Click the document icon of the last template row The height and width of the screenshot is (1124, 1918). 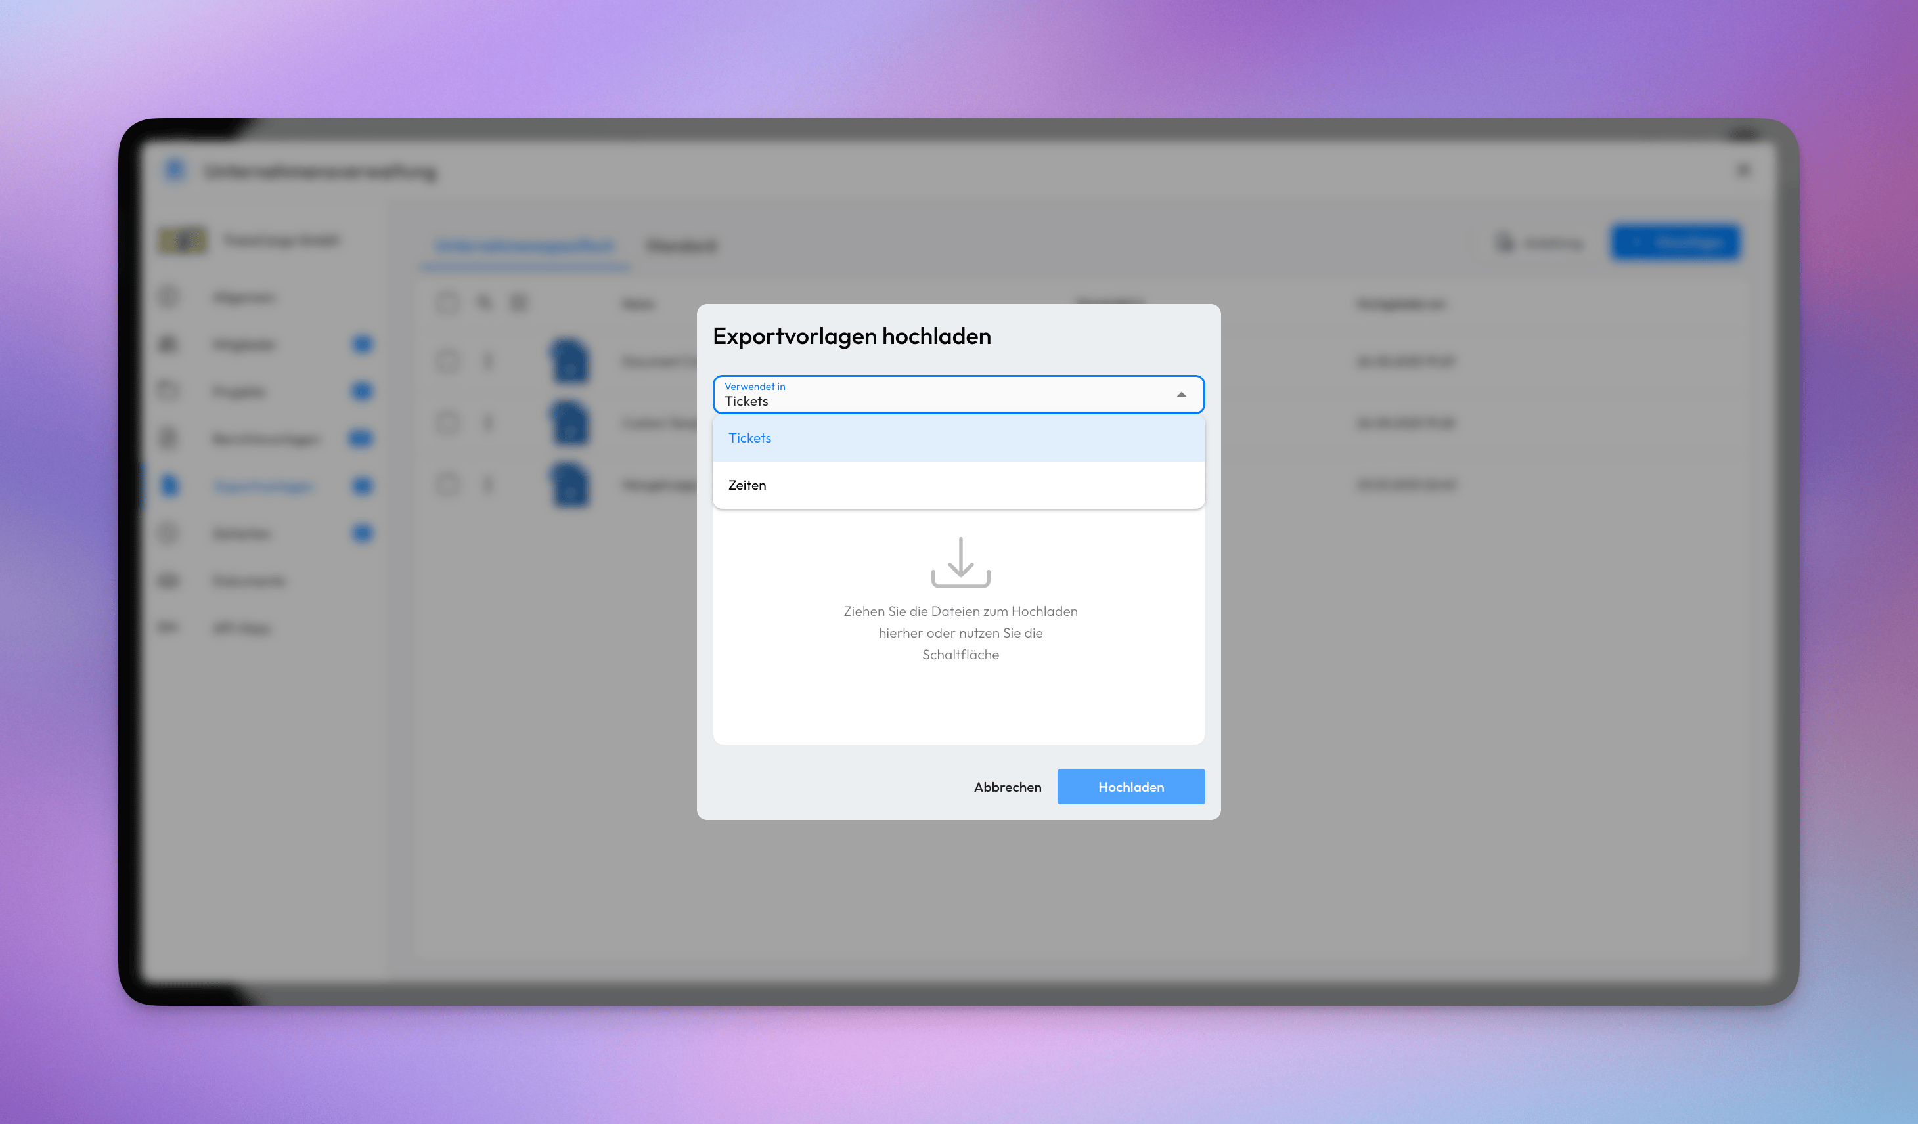570,485
